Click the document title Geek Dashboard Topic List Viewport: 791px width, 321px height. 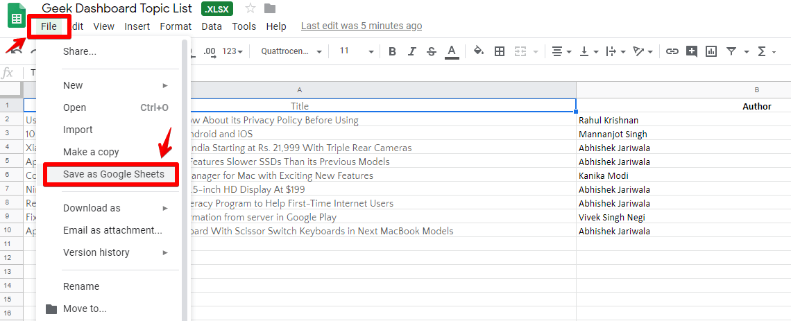tap(117, 8)
